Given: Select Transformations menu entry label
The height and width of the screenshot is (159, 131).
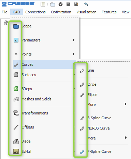Looking at the screenshot, I should pos(35,113).
